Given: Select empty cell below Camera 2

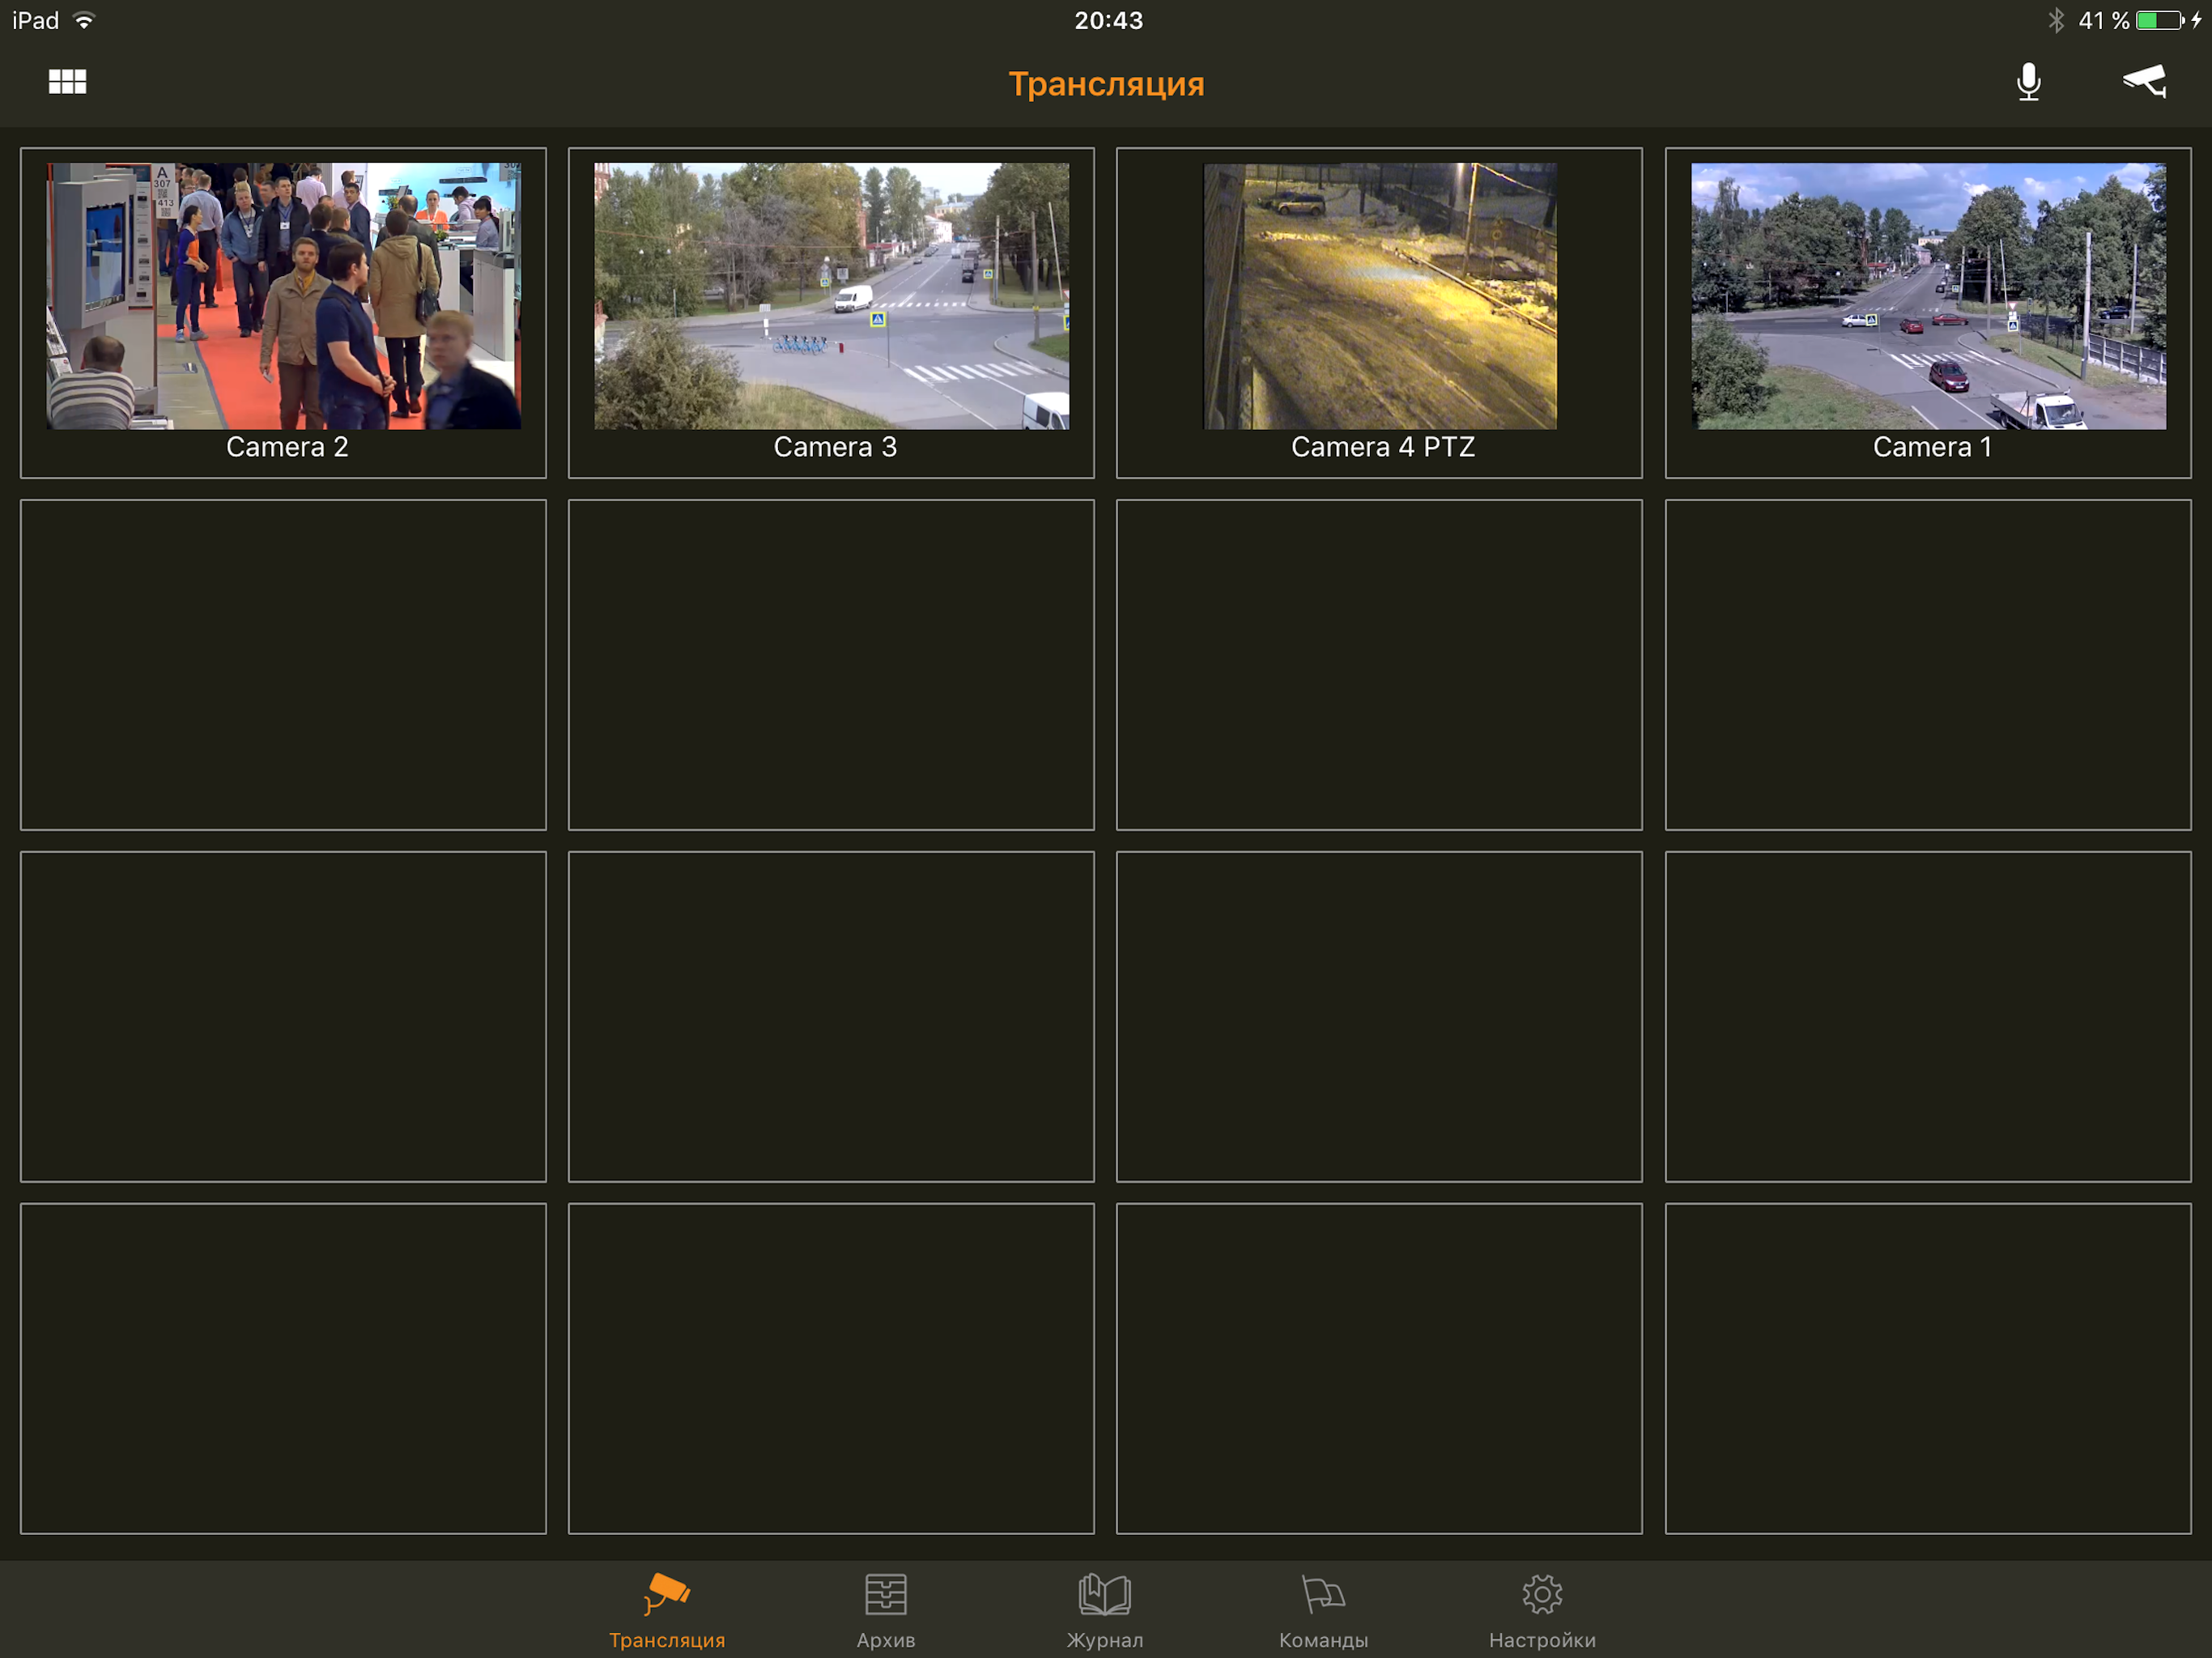Looking at the screenshot, I should [283, 665].
